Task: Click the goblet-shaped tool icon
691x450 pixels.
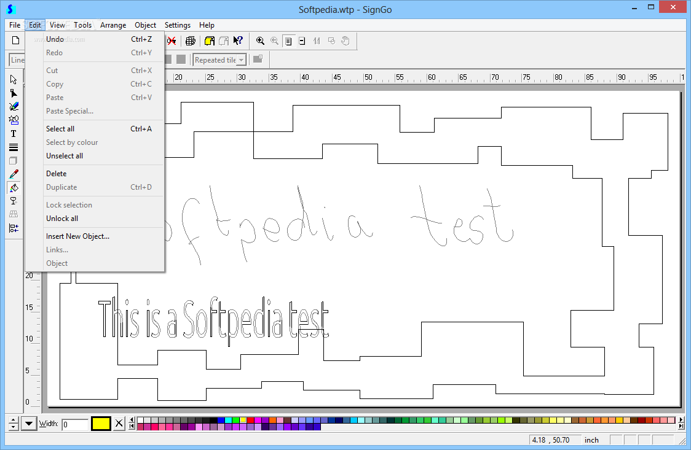Action: pyautogui.click(x=14, y=201)
